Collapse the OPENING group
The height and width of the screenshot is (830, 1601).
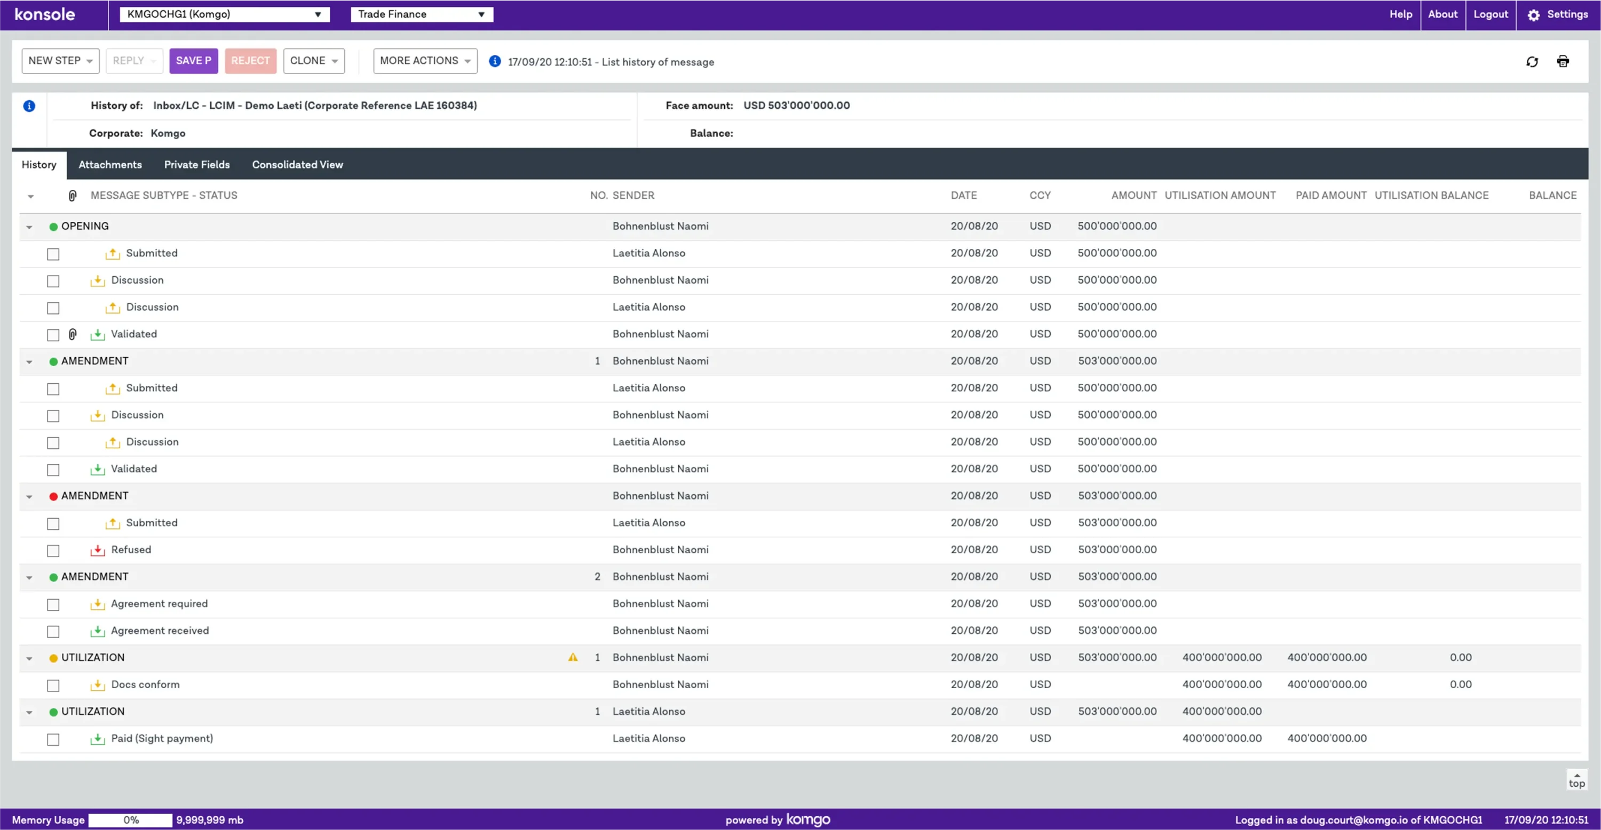coord(29,227)
